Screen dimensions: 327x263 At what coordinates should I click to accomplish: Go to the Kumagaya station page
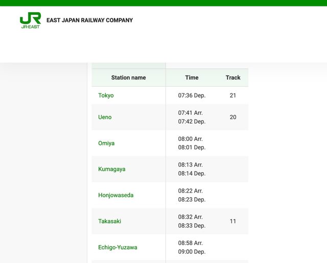click(111, 169)
